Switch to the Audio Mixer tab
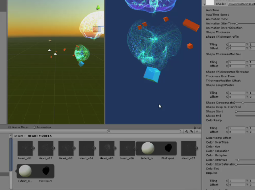This screenshot has width=255, height=190. click(x=20, y=127)
